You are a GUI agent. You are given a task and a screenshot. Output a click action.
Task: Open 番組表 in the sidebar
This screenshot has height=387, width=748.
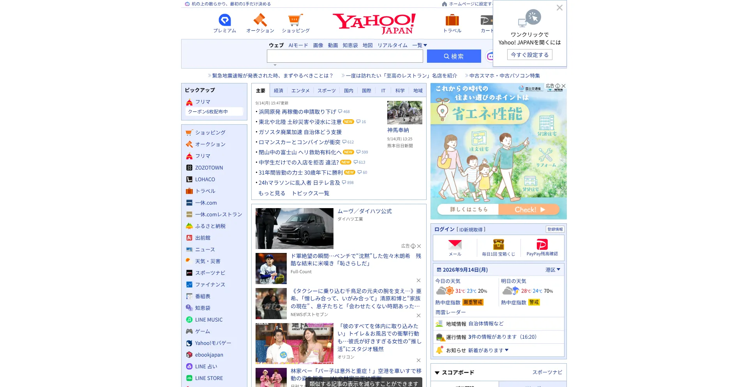(x=203, y=296)
